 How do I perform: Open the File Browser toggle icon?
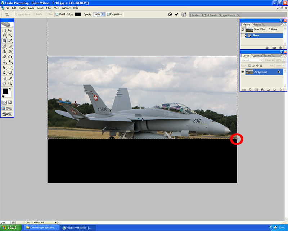click(184, 14)
